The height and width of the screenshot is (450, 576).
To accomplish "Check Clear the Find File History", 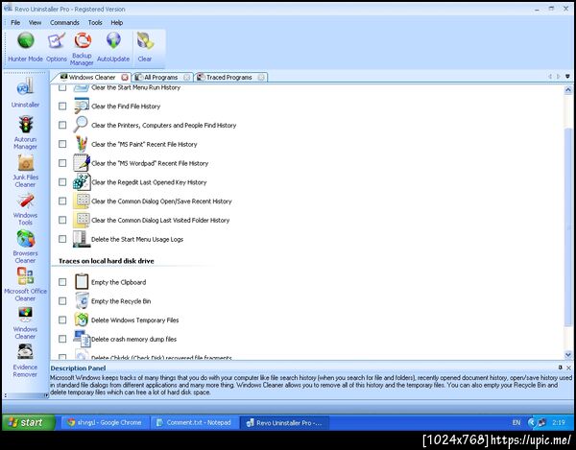I will coord(62,107).
